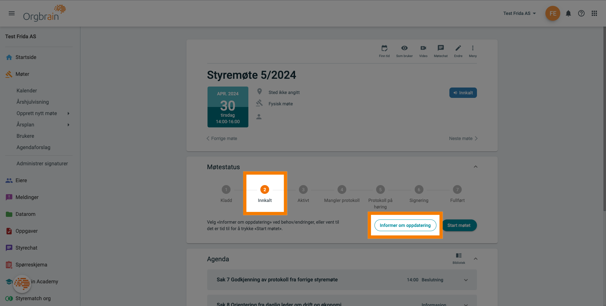This screenshot has height=306, width=606.
Task: Click Sak 7 Godkjenning av protokoll title
Action: pos(277,279)
